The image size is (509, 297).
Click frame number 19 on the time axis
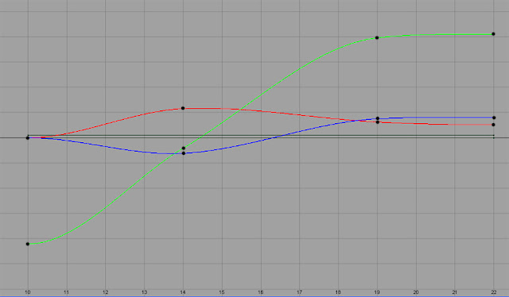(377, 292)
